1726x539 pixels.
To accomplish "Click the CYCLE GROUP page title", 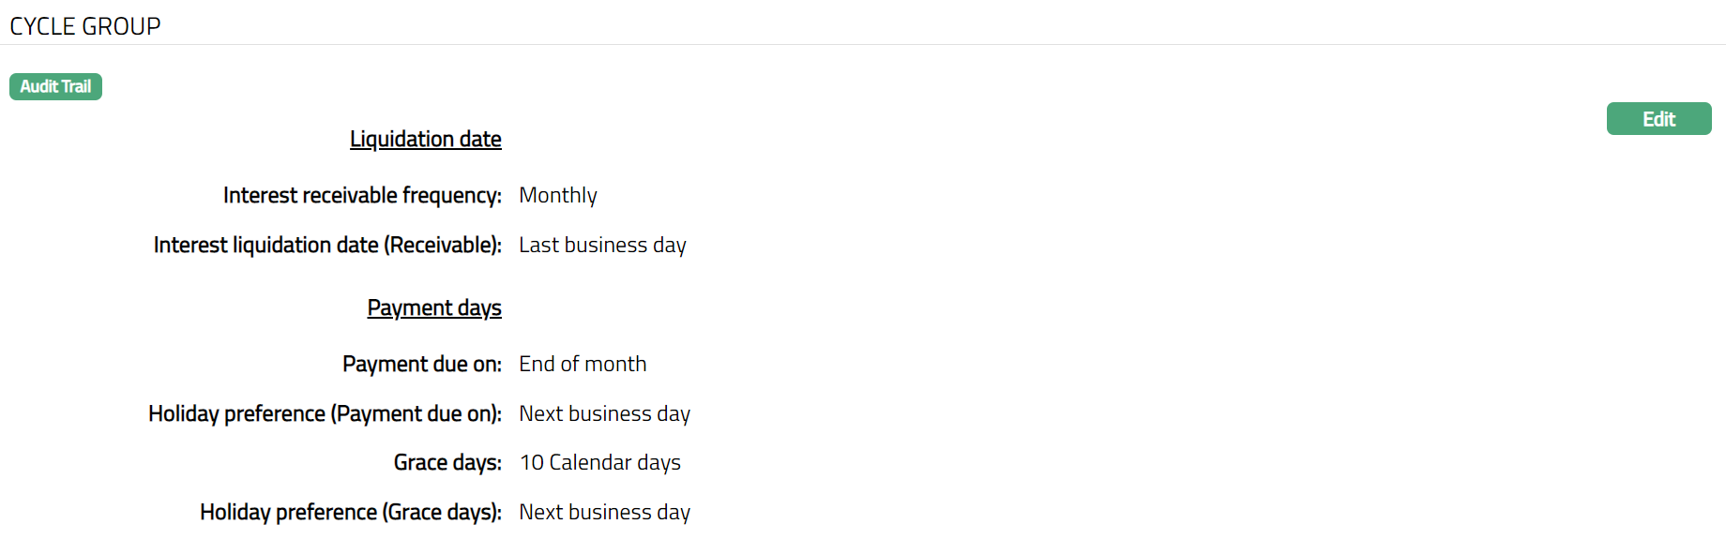I will [x=85, y=26].
